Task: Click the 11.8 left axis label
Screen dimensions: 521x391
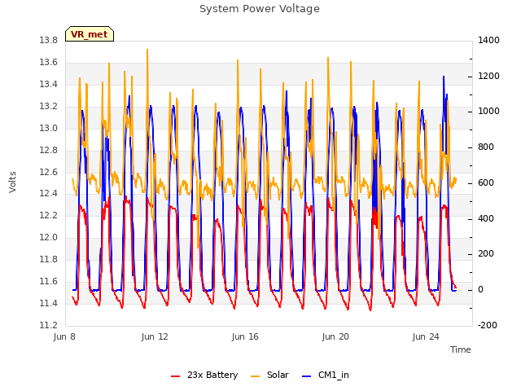Action: (49, 259)
